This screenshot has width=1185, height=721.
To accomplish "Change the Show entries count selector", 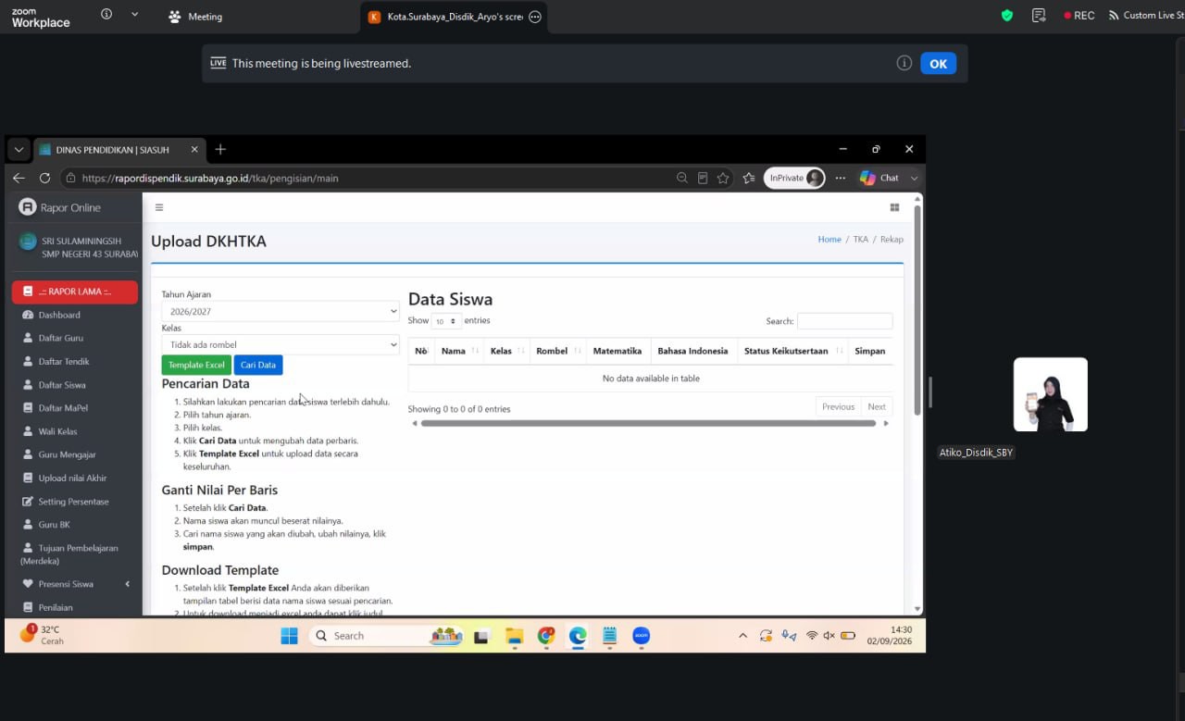I will pyautogui.click(x=446, y=321).
